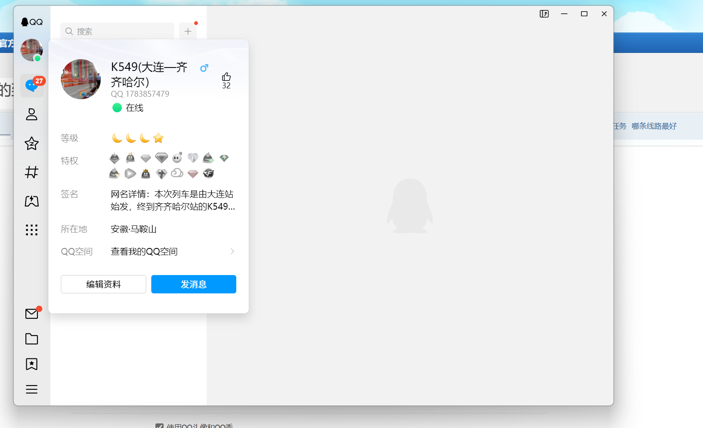Click the 在线 online status indicator
Viewport: 703px width, 428px height.
pyautogui.click(x=128, y=108)
